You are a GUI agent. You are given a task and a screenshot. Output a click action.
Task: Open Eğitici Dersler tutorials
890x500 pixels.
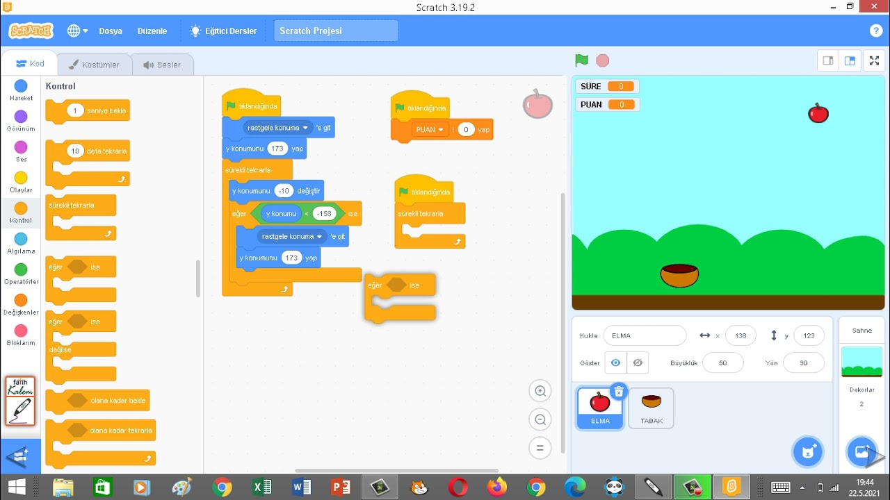click(223, 31)
